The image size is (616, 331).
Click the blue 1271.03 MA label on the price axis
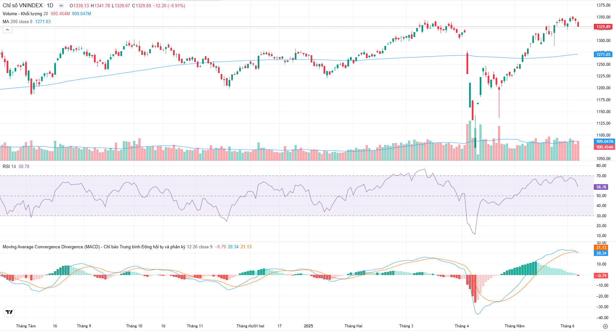(603, 54)
